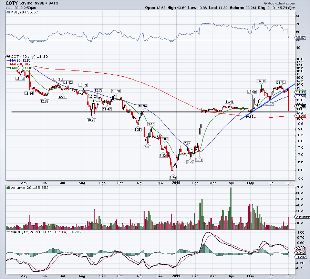The width and height of the screenshot is (310, 279).
Task: Click the 7.88 price label in December
Action: 165,139
